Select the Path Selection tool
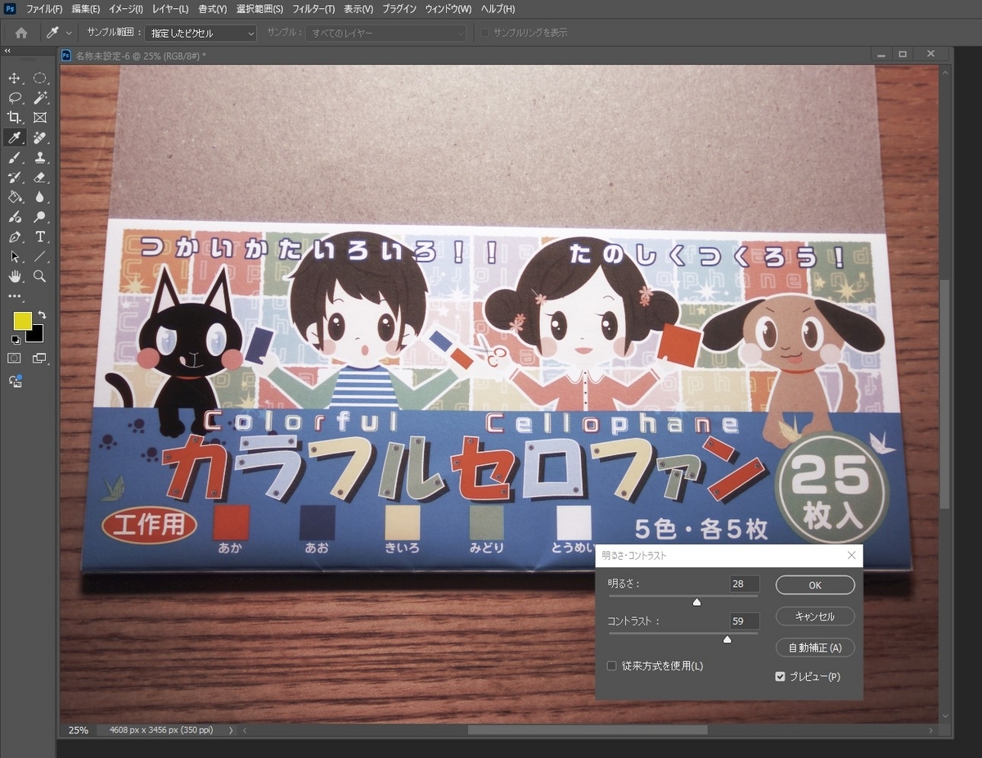Image resolution: width=982 pixels, height=758 pixels. (x=14, y=256)
